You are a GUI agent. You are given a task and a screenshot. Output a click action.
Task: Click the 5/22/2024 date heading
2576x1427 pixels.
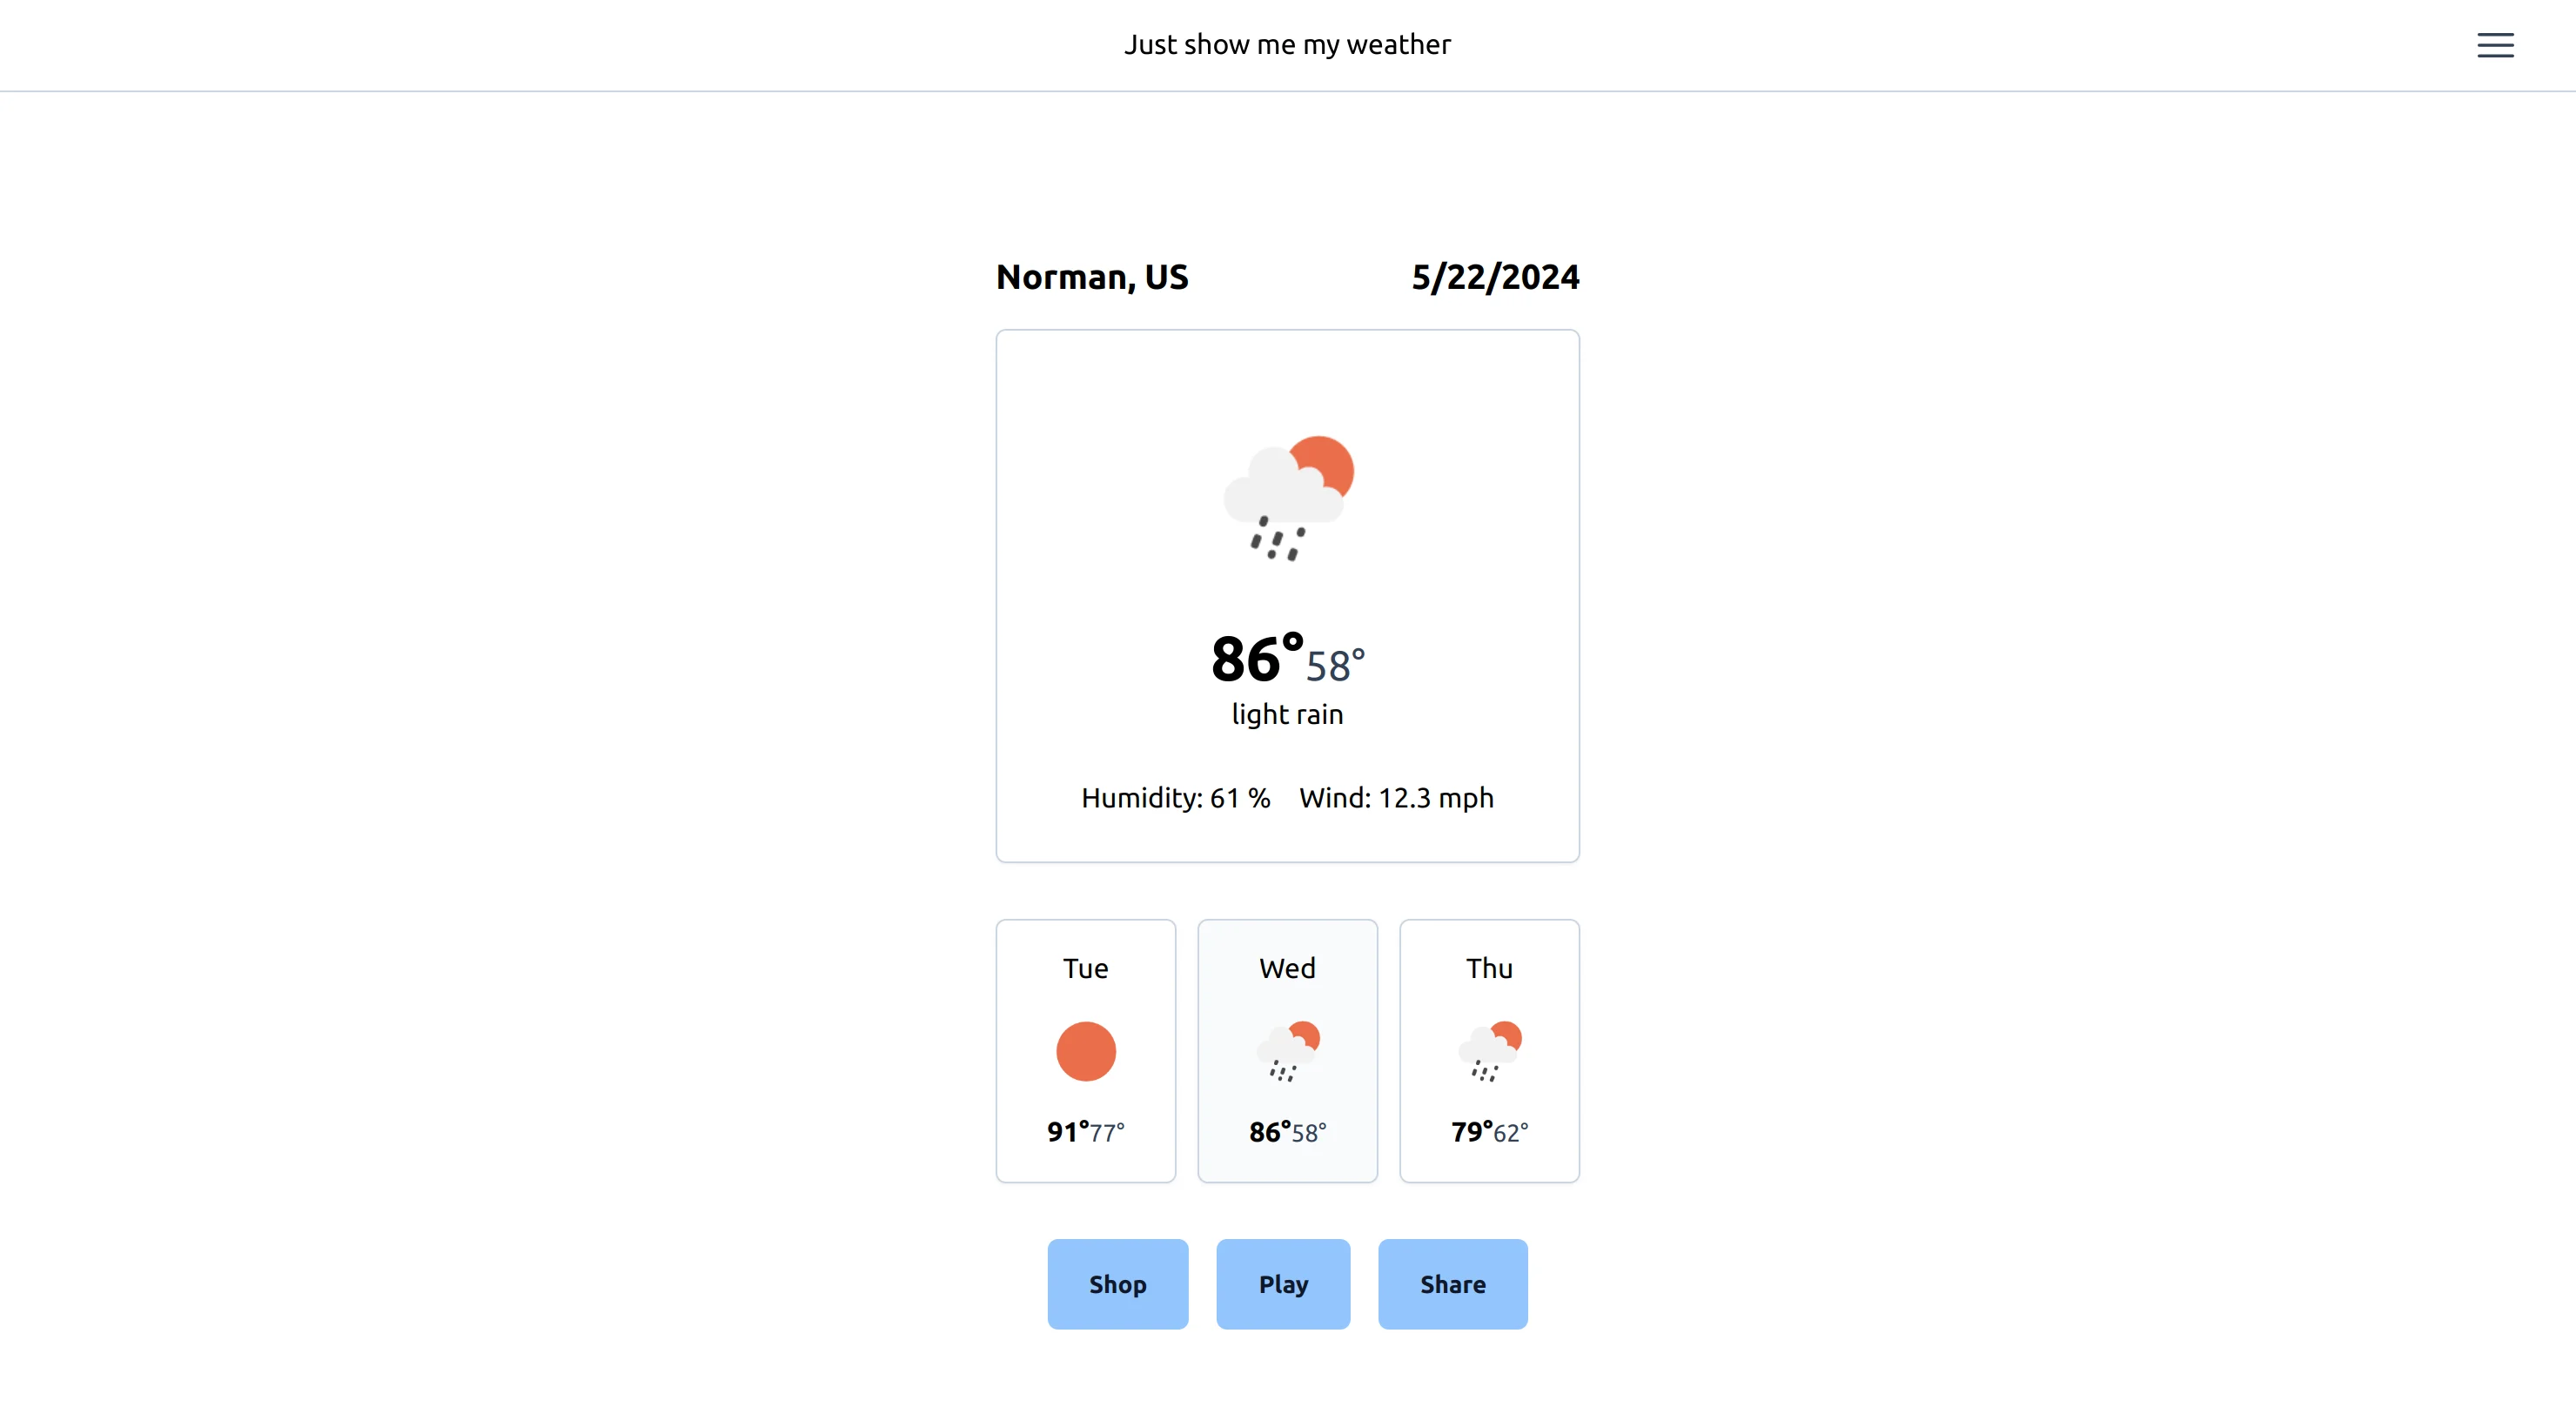pyautogui.click(x=1495, y=277)
